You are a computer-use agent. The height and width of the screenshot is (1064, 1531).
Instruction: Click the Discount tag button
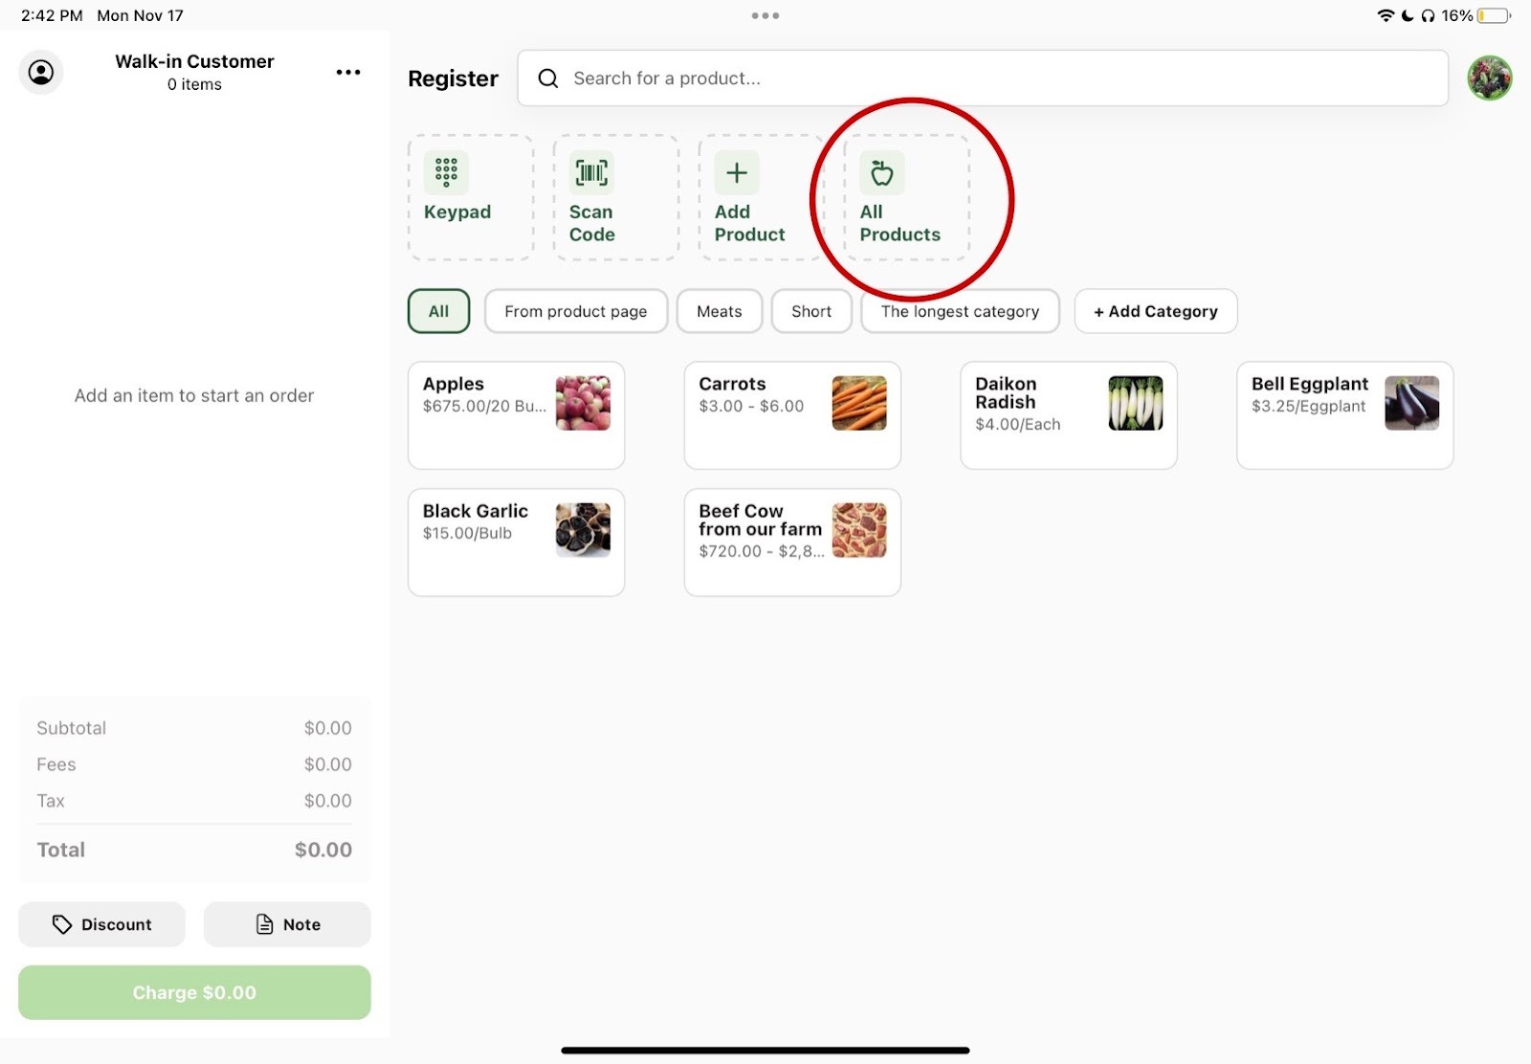tap(101, 924)
